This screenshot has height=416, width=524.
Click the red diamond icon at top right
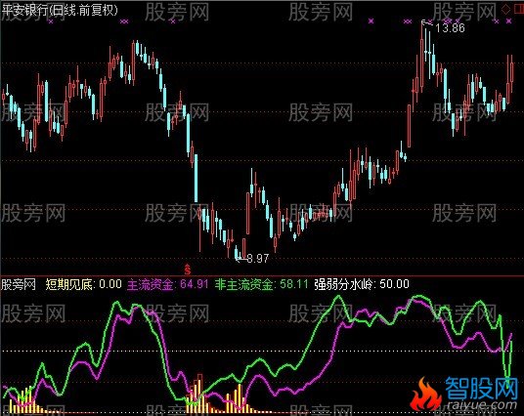tap(506, 9)
